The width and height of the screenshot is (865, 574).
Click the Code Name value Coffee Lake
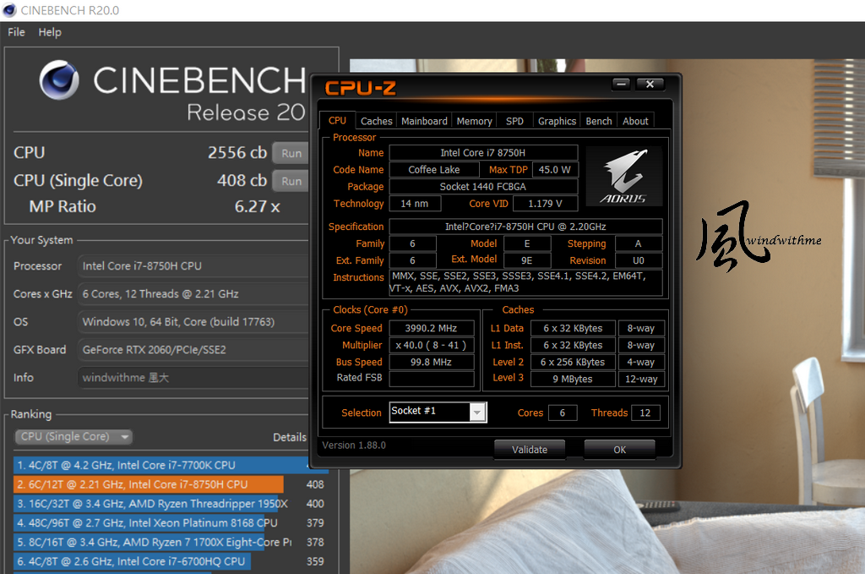click(433, 169)
